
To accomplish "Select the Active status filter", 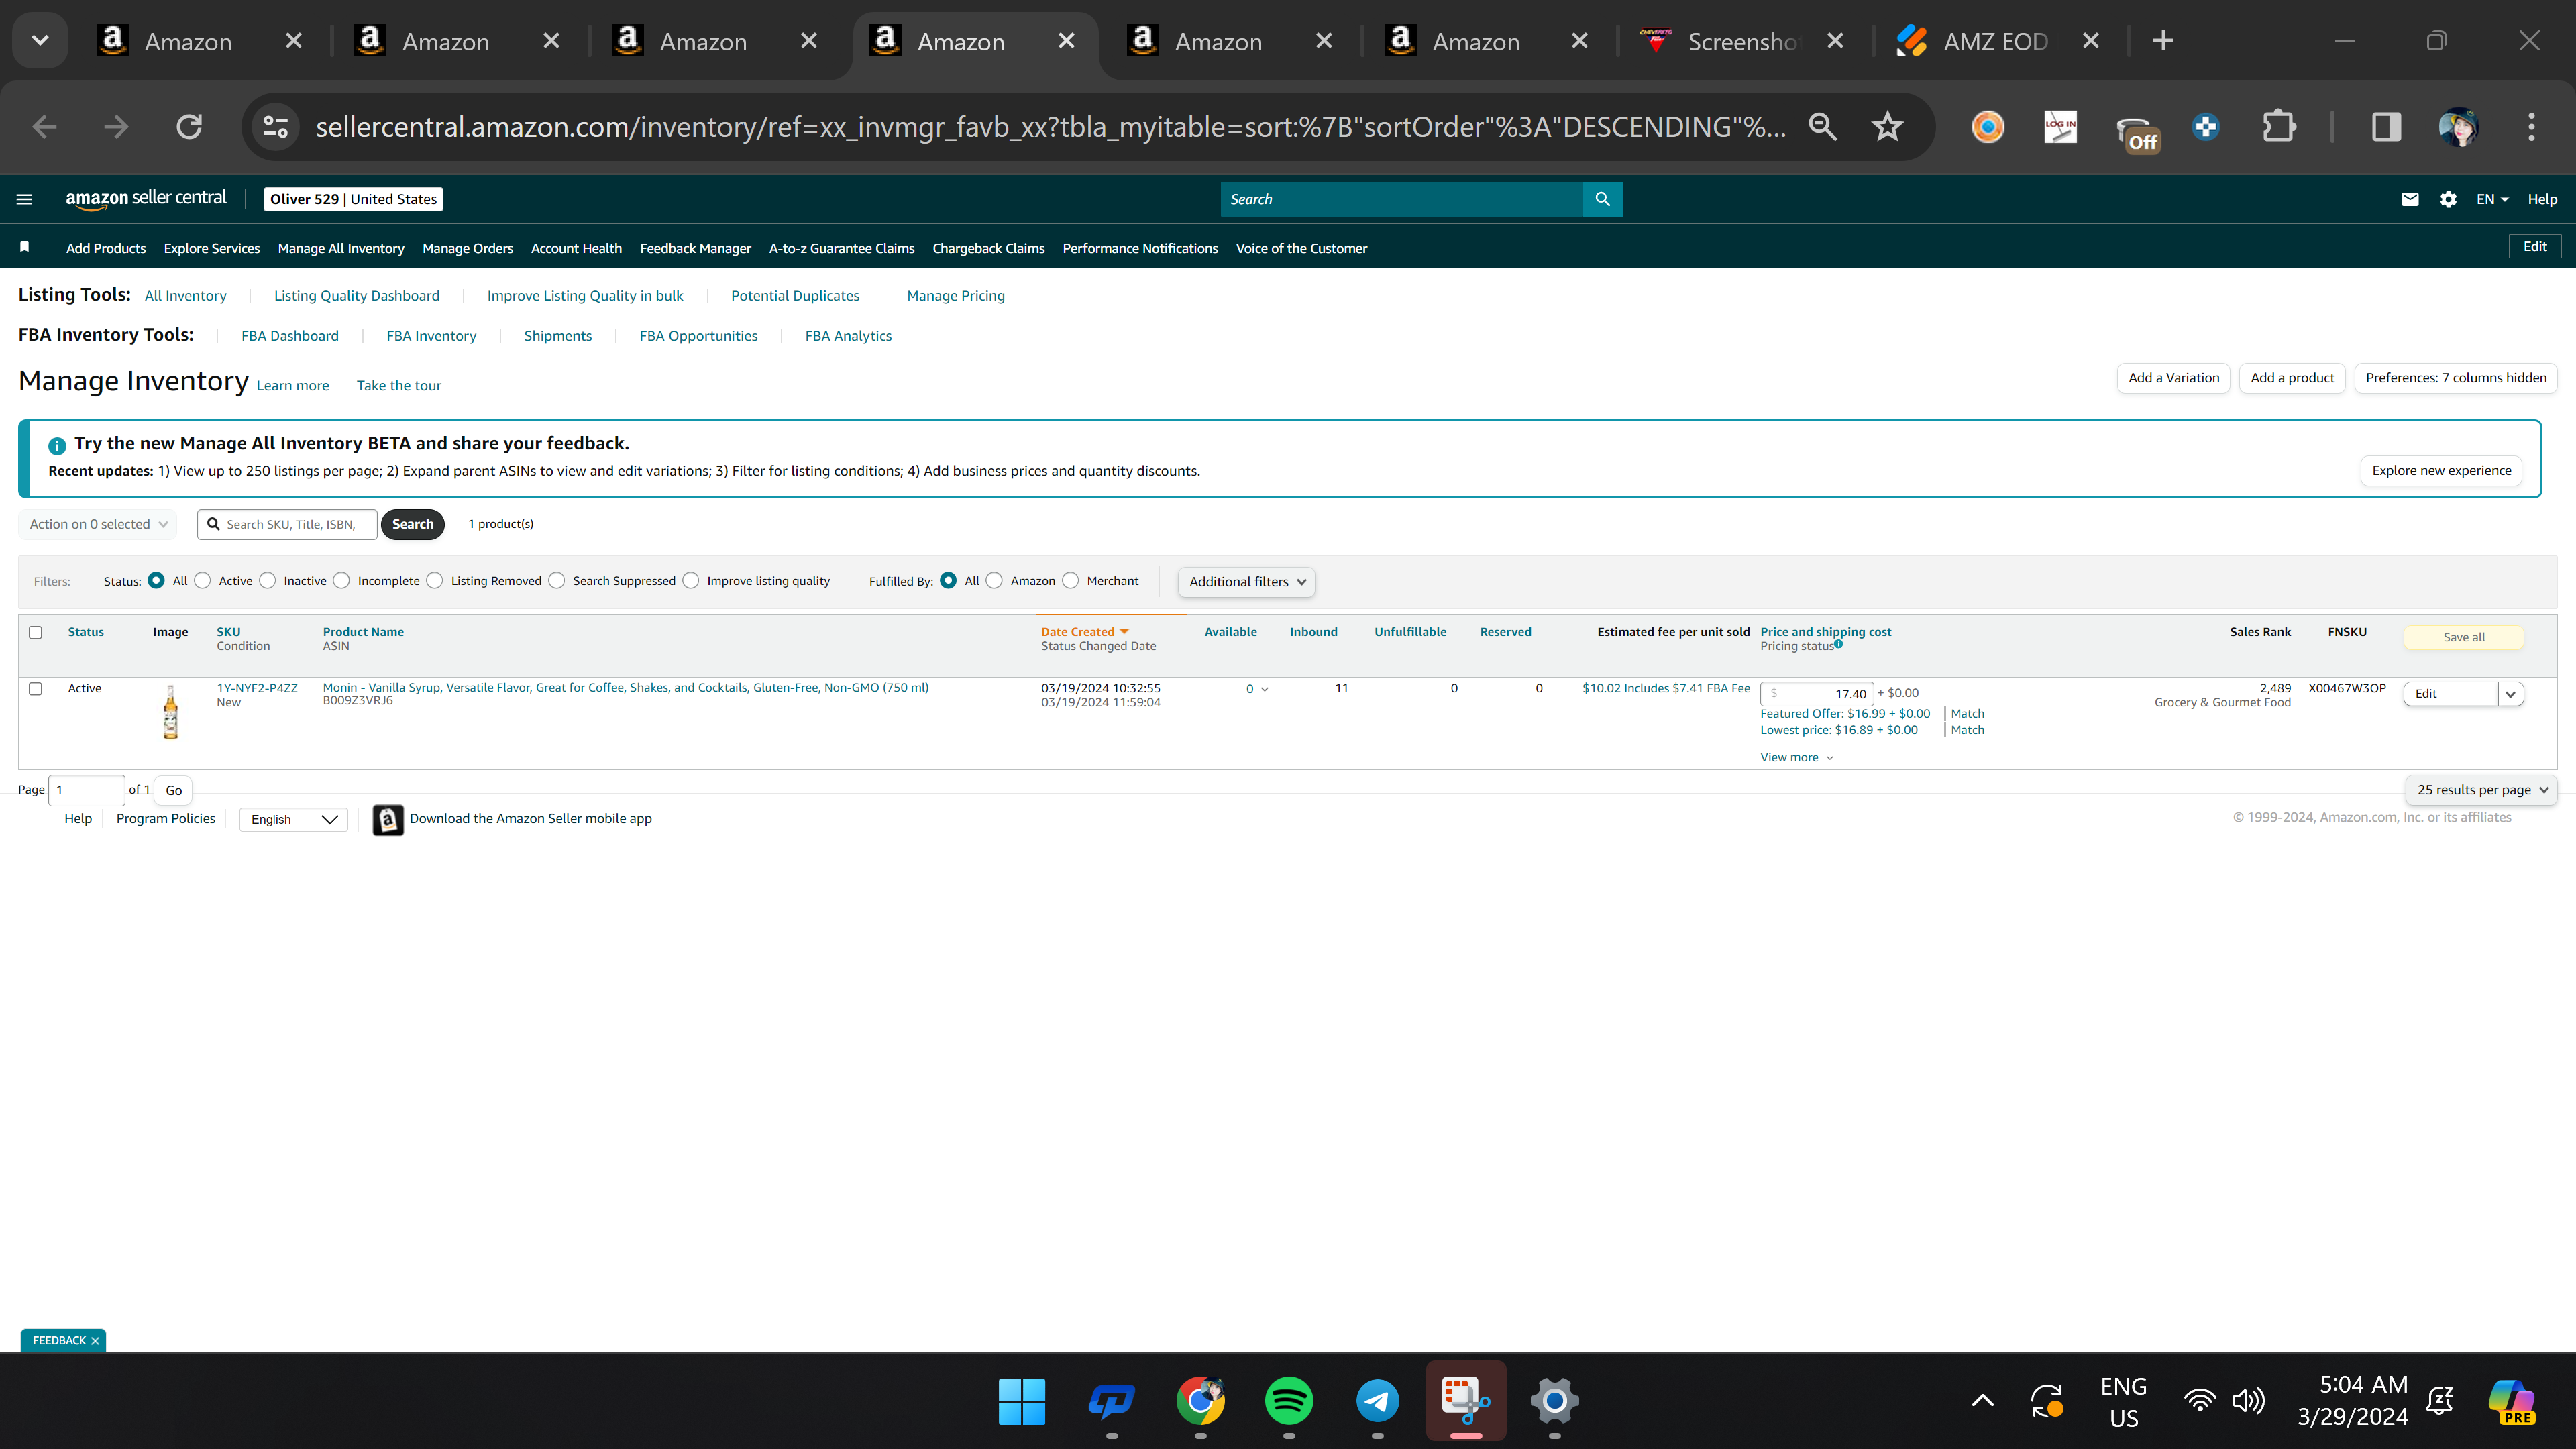I will (203, 581).
